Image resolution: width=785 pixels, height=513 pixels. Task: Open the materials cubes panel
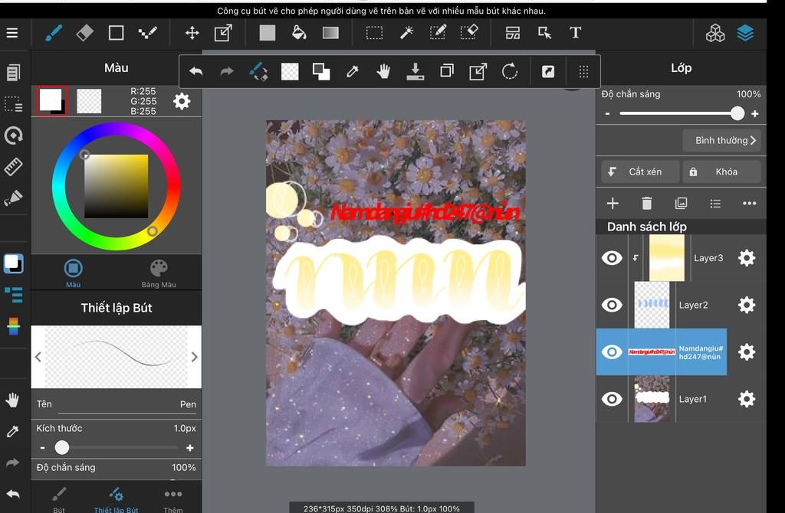[x=715, y=34]
